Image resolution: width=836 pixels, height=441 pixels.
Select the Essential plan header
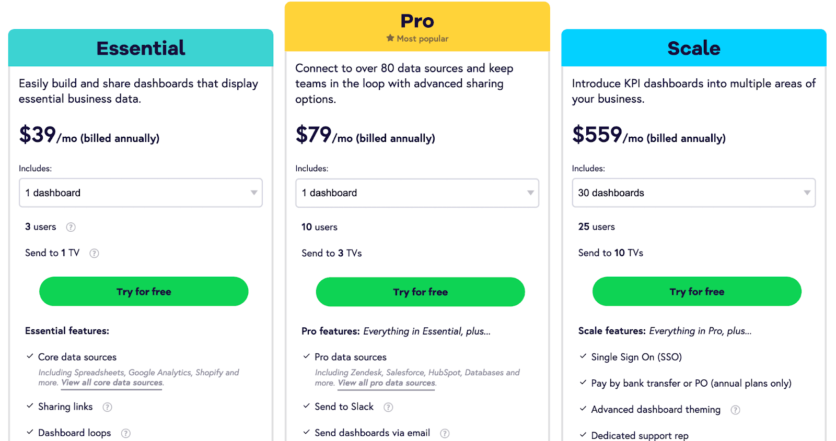click(x=141, y=47)
